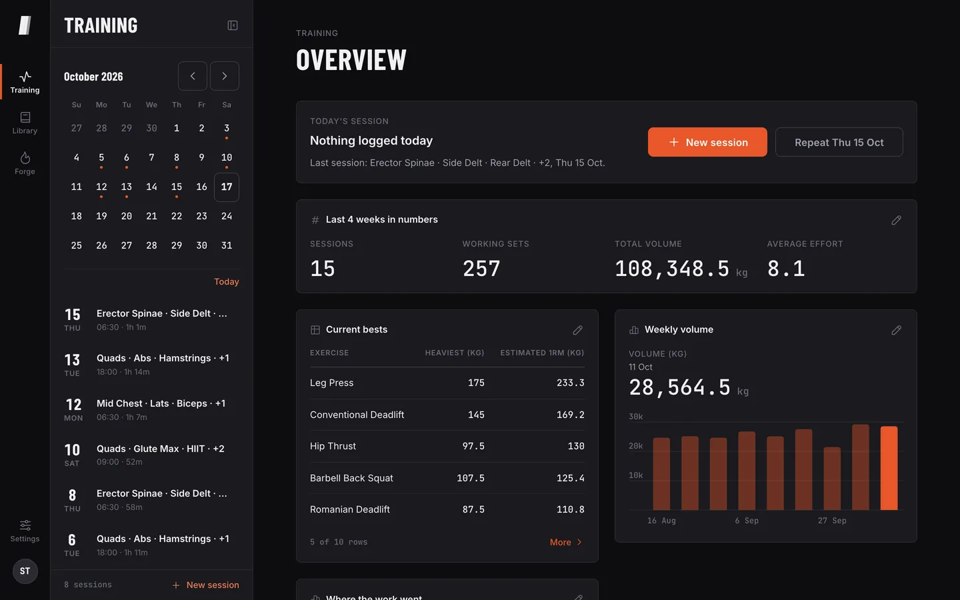The width and height of the screenshot is (960, 600).
Task: Open Settings from the sidebar
Action: (25, 531)
